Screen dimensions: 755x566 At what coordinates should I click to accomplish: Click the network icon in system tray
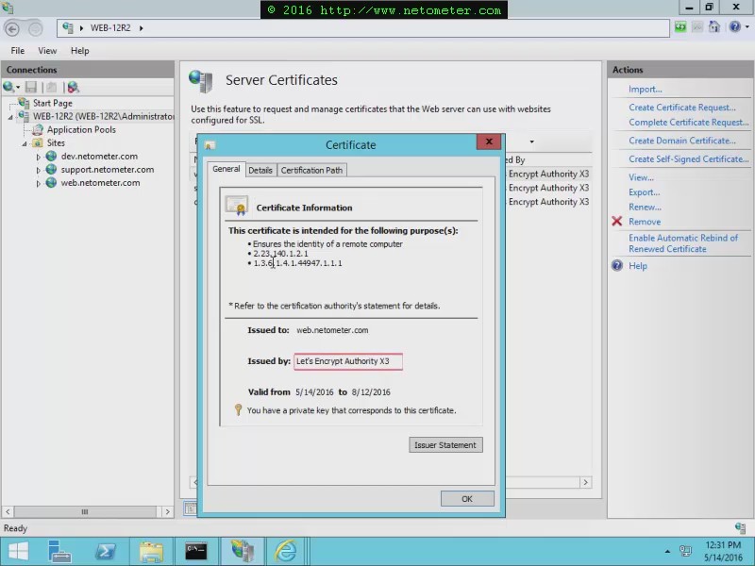pyautogui.click(x=685, y=551)
